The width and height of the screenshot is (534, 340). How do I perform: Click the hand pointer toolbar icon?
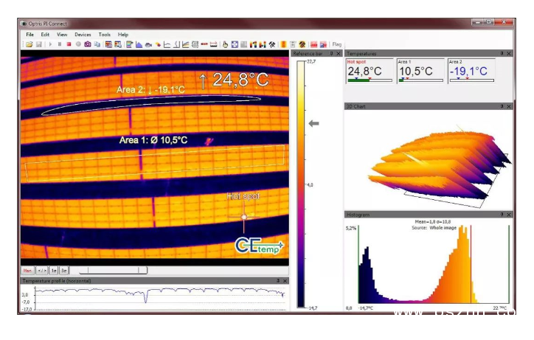pyautogui.click(x=226, y=44)
